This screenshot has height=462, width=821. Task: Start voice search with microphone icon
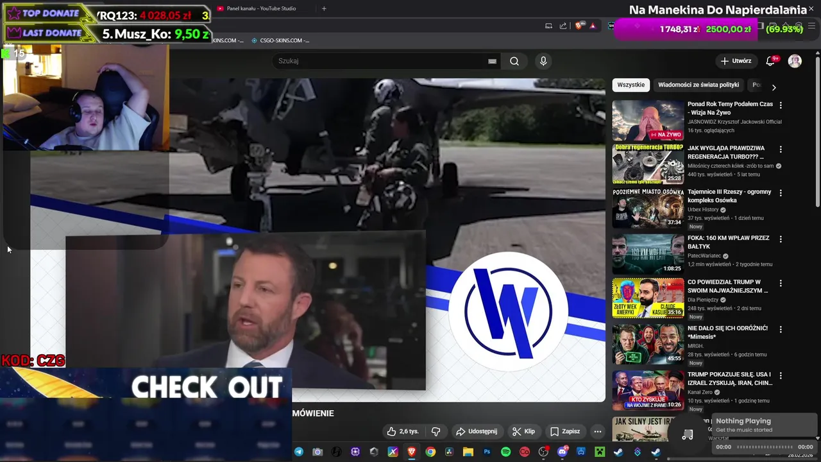click(543, 61)
